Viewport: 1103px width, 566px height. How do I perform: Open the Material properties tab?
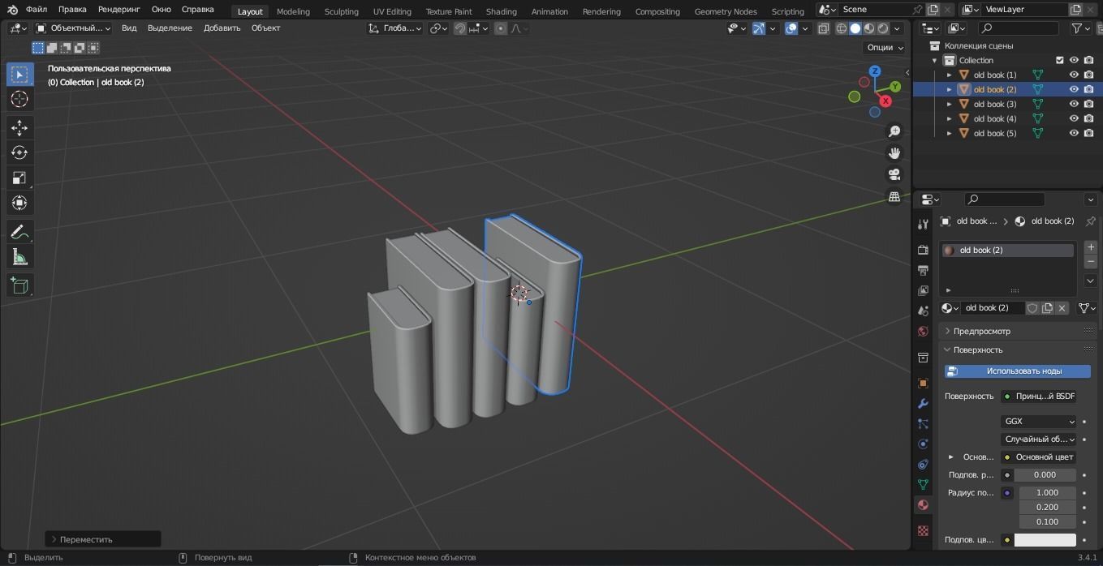click(x=923, y=504)
